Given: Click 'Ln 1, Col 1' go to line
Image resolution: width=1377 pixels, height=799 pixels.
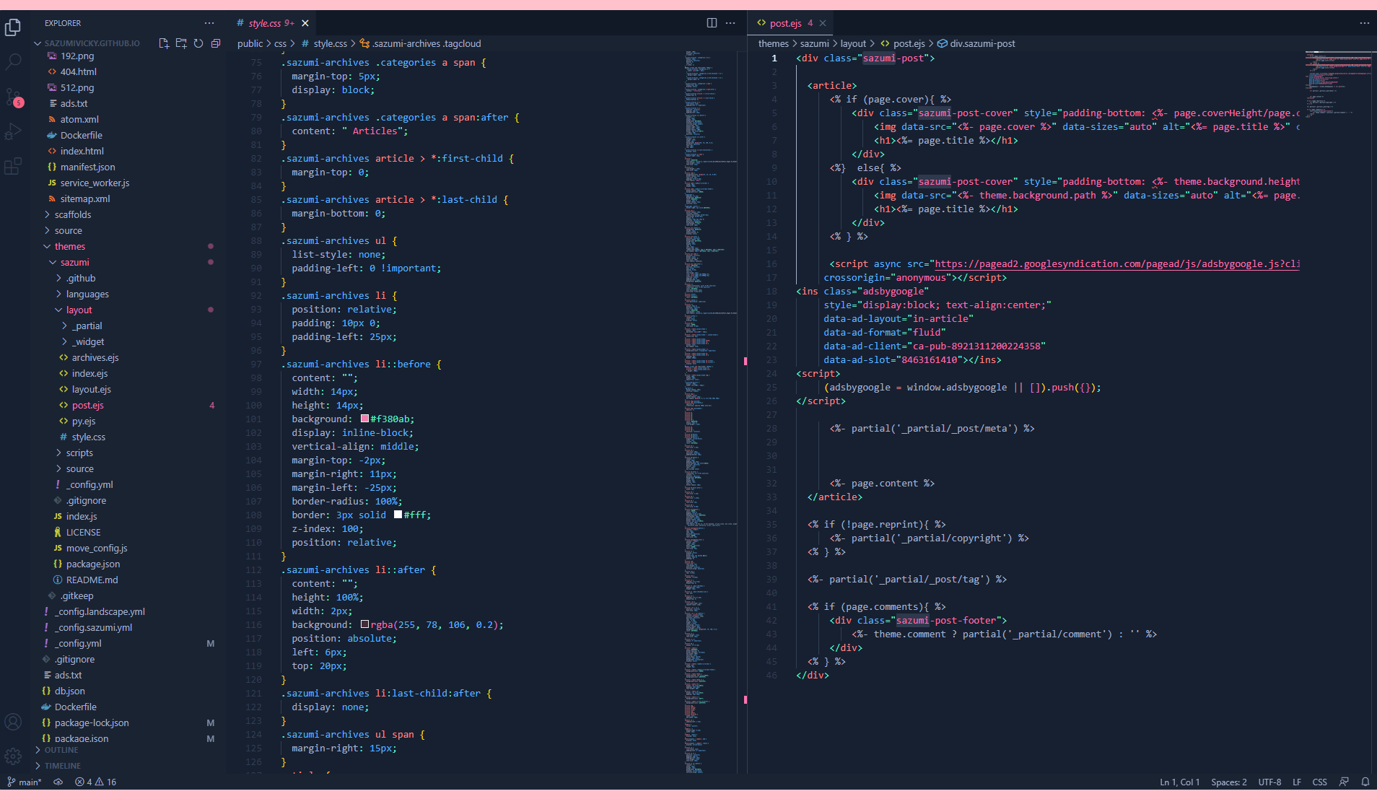Looking at the screenshot, I should click(x=1179, y=782).
